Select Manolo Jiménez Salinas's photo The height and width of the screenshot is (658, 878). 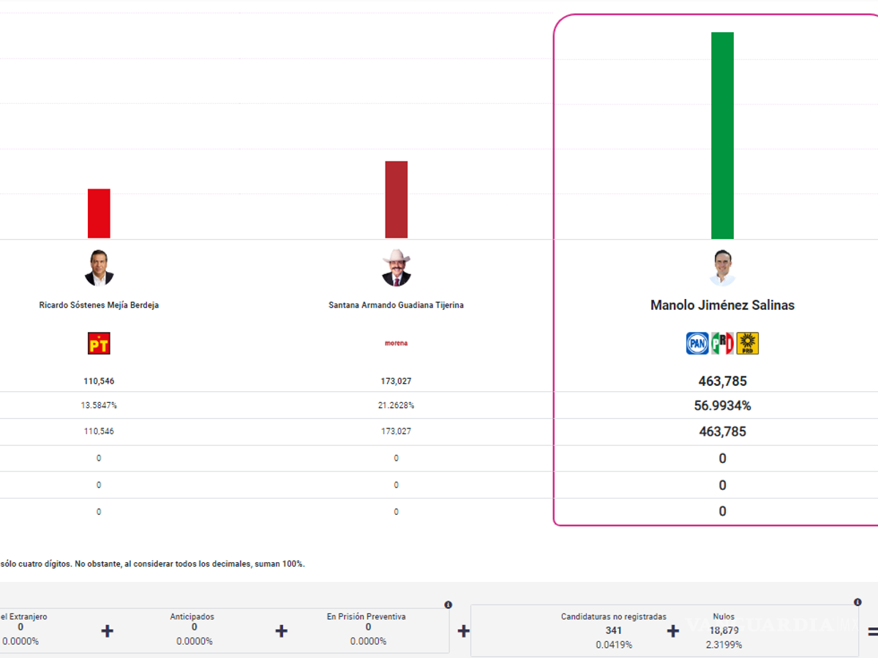722,268
